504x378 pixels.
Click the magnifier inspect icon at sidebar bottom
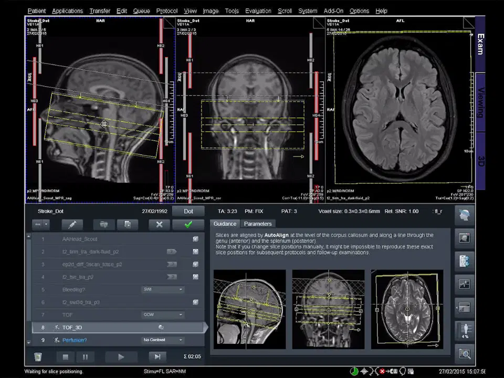point(464,354)
